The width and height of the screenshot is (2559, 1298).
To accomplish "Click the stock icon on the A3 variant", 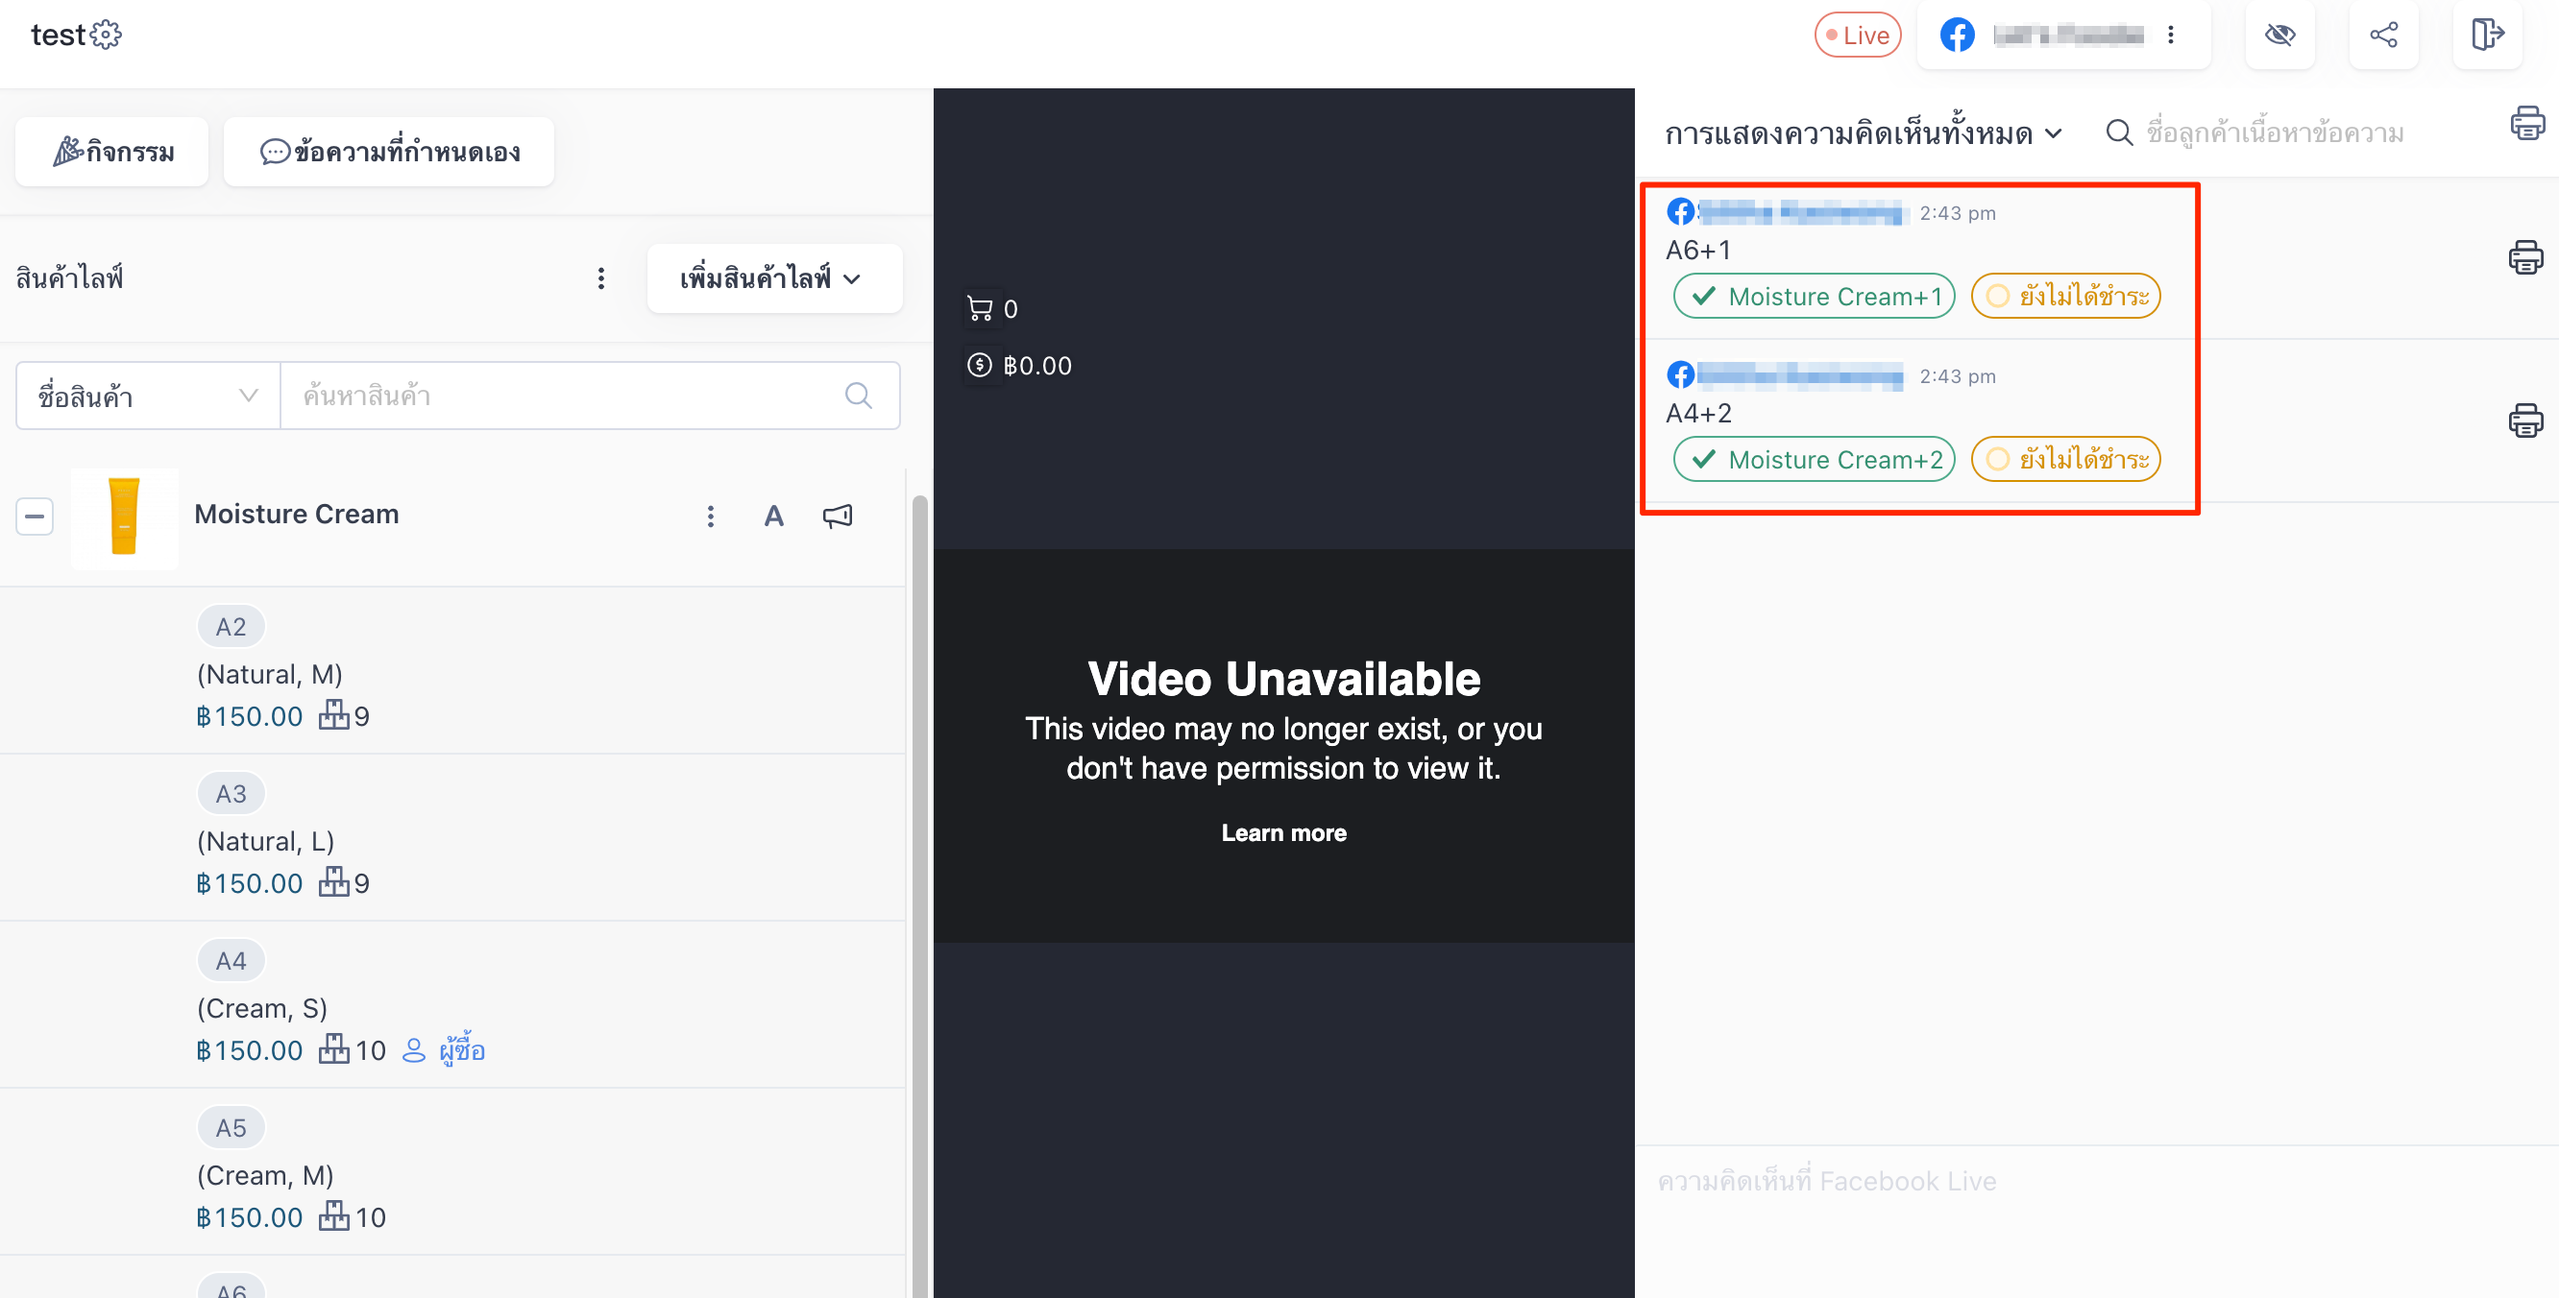I will tap(333, 883).
